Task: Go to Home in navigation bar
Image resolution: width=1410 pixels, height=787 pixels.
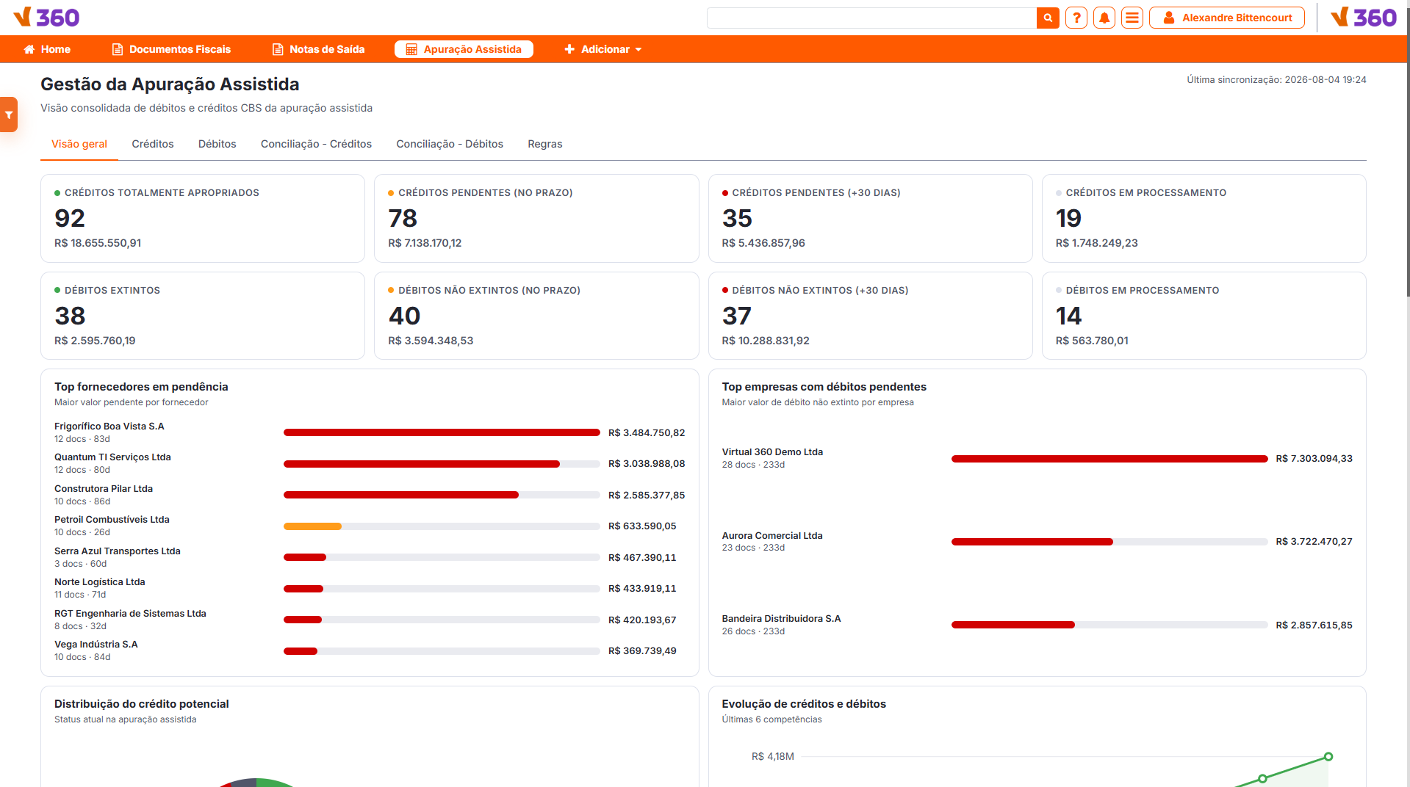Action: click(x=47, y=49)
